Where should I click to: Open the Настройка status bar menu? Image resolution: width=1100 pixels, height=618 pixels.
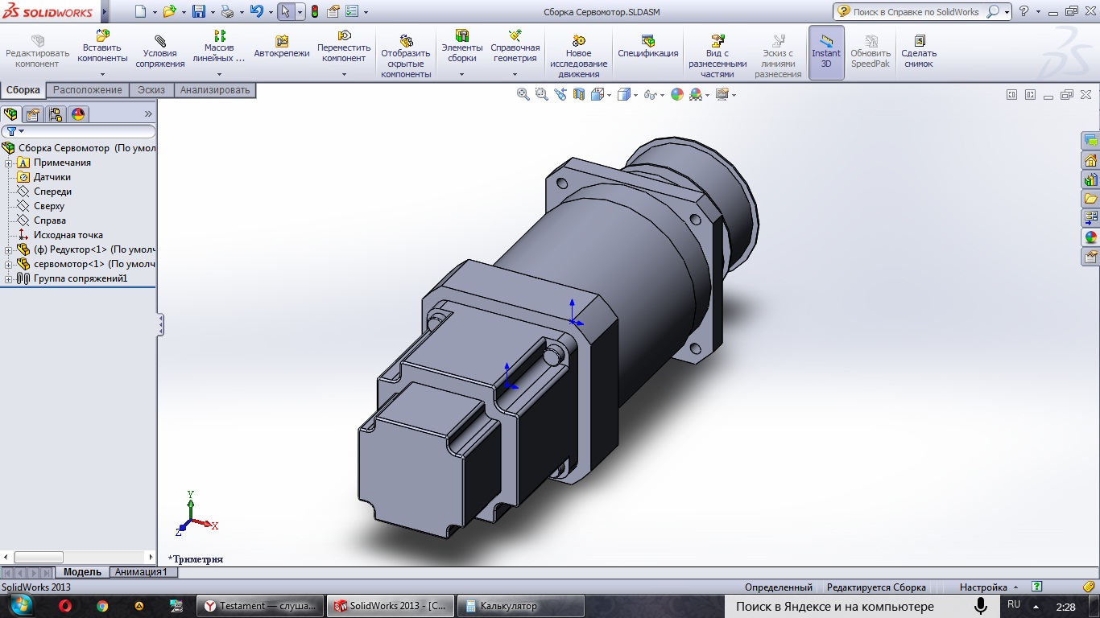coord(989,587)
